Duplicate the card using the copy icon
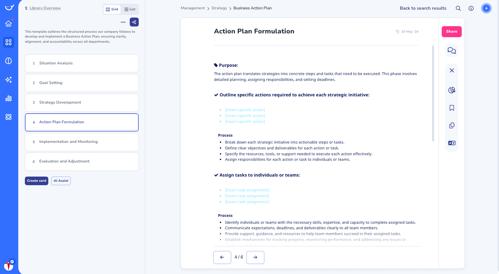This screenshot has width=499, height=274. [451, 125]
